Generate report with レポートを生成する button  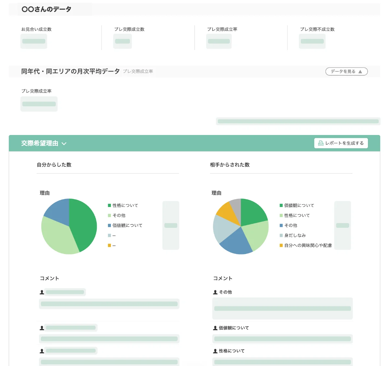[341, 143]
